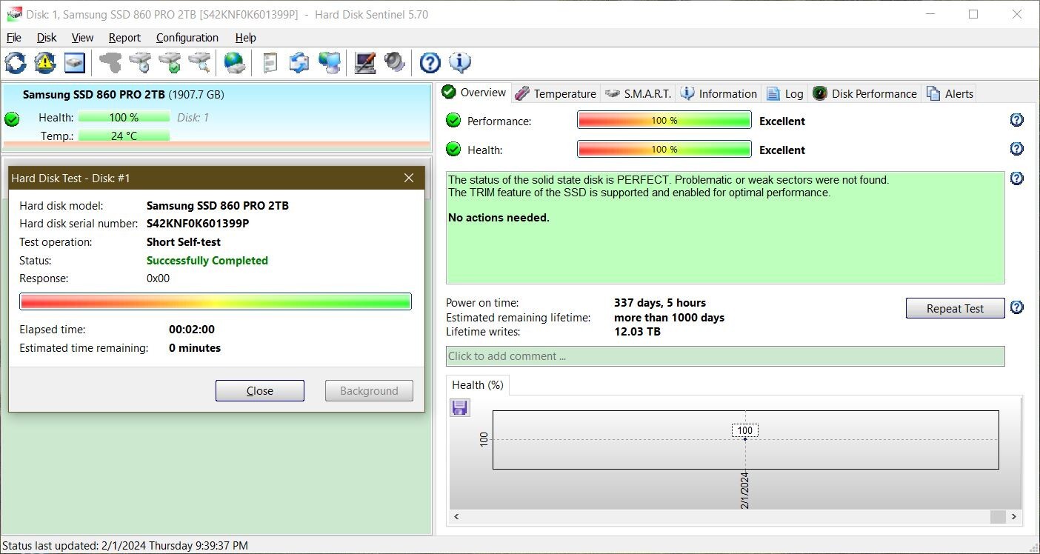Click the refresh icon with yellow warning triangle
Viewport: 1040px width, 554px height.
click(x=45, y=63)
